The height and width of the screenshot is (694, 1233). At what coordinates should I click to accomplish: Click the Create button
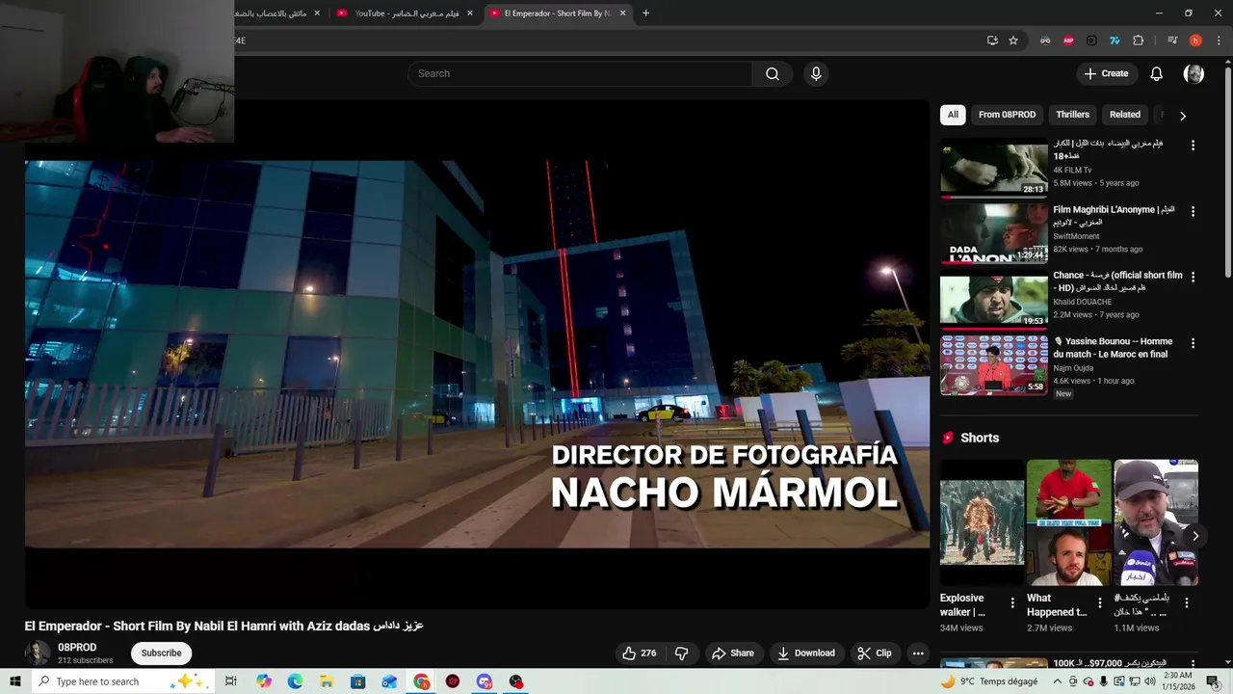coord(1106,74)
